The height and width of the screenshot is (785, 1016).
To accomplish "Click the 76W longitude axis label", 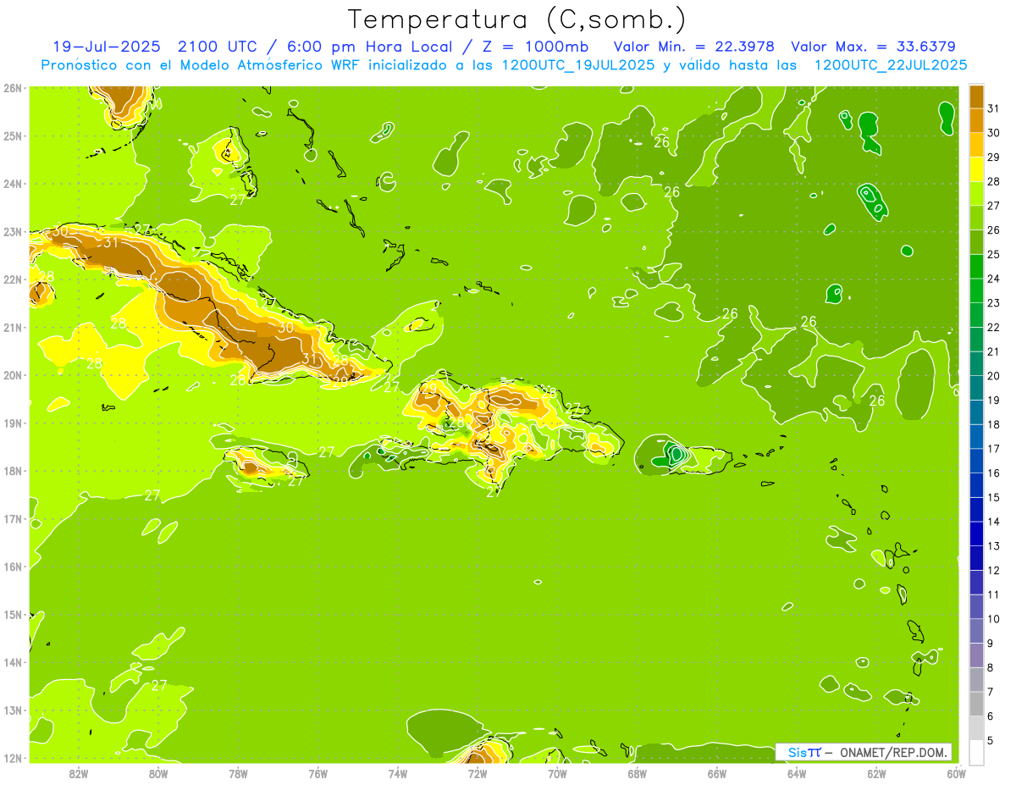I will pyautogui.click(x=317, y=773).
